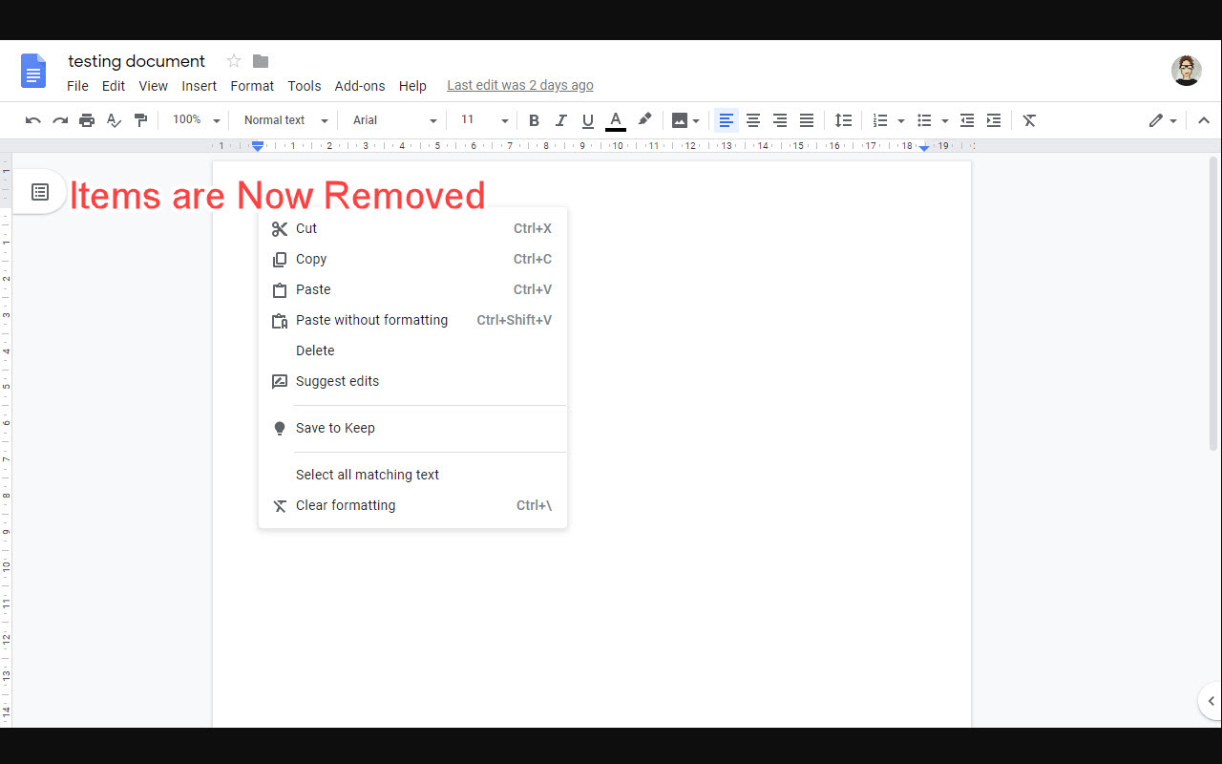
Task: Run spelling and grammar check icon
Action: (114, 120)
